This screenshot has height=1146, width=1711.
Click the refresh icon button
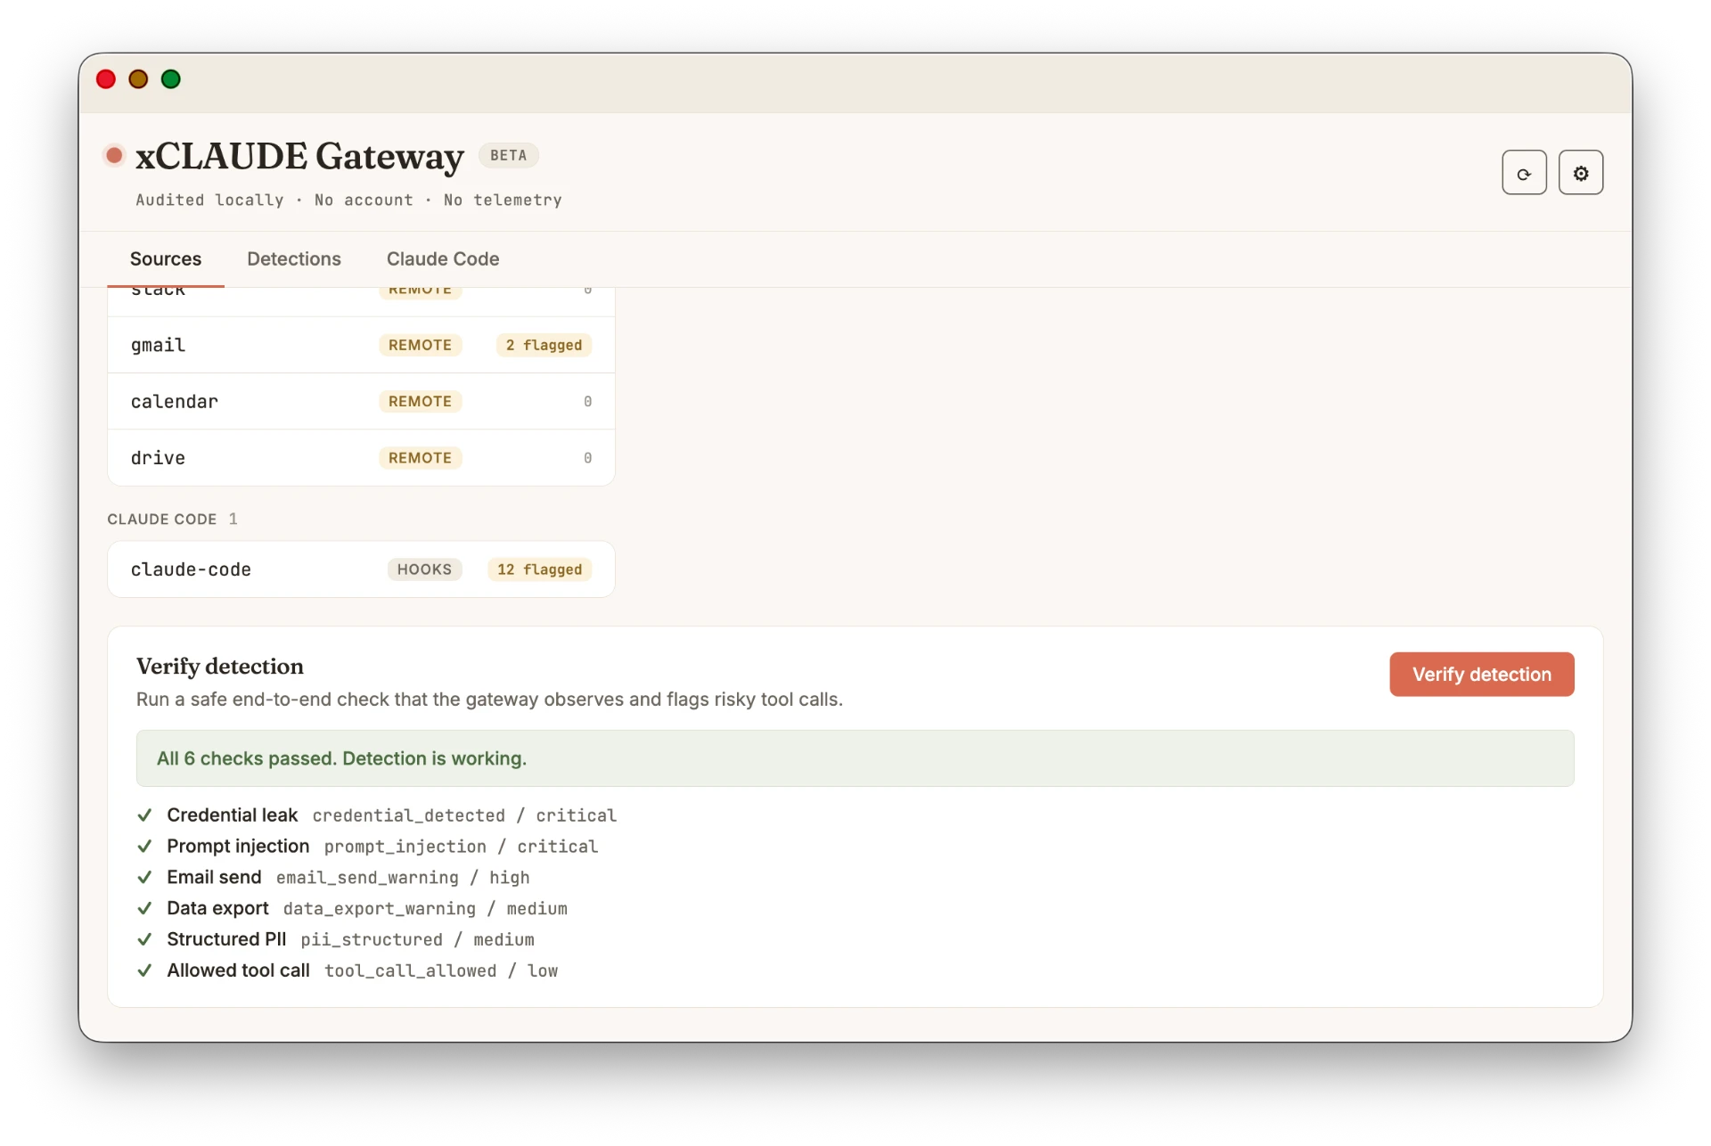pos(1524,173)
